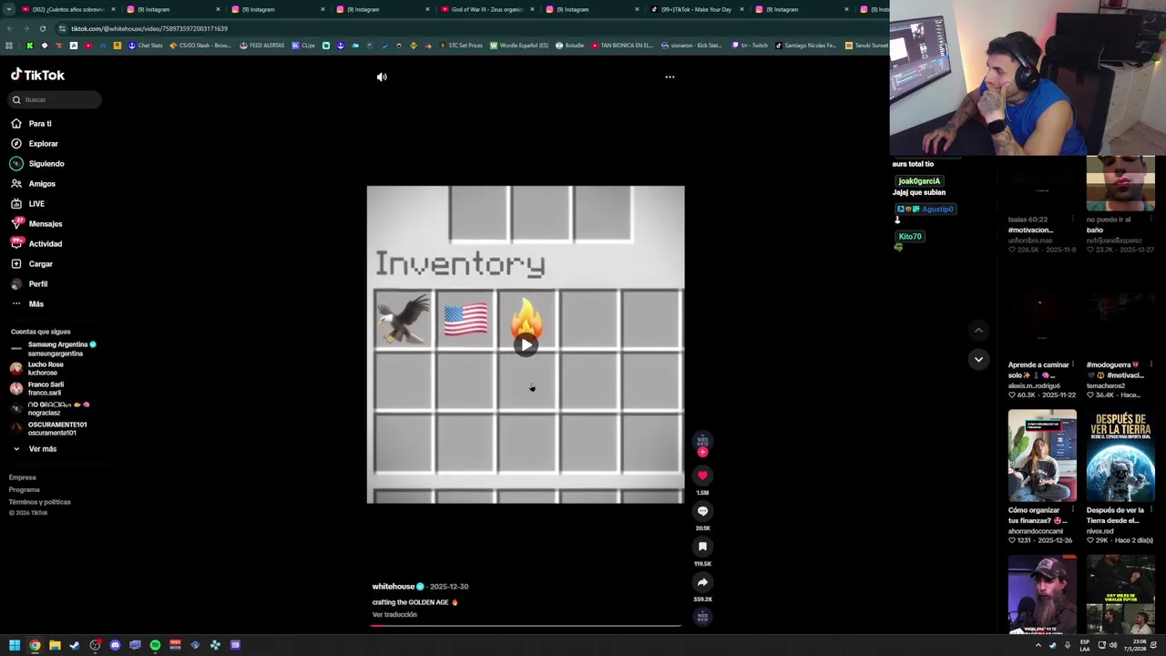
Task: Open OSCURAMENTE101 followed account
Action: (x=48, y=428)
